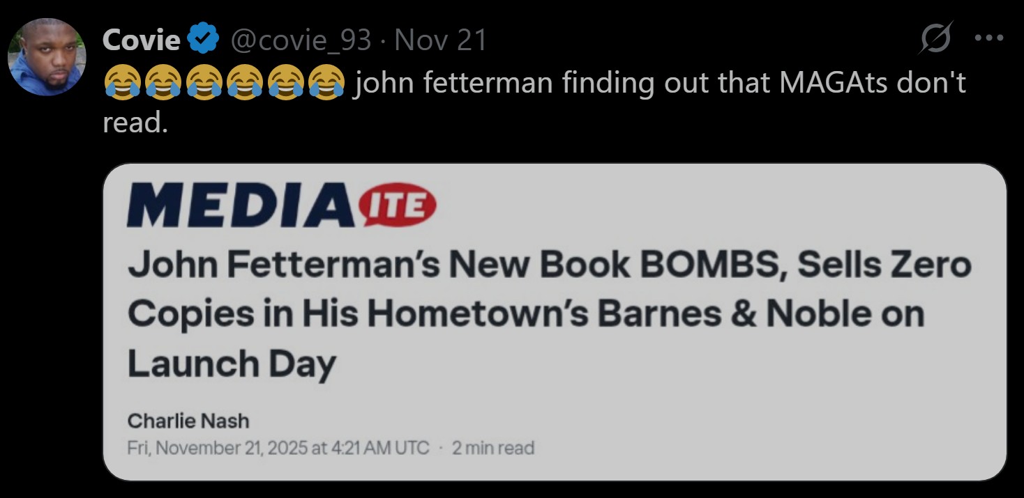The width and height of the screenshot is (1024, 498).
Task: Click the blue verified checkmark badge
Action: coord(203,41)
